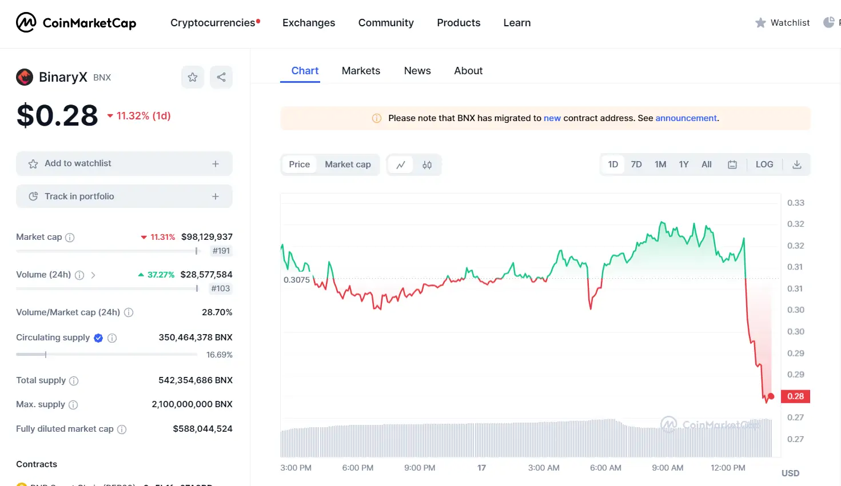Click the Portfolio pie icon in header

click(x=828, y=23)
